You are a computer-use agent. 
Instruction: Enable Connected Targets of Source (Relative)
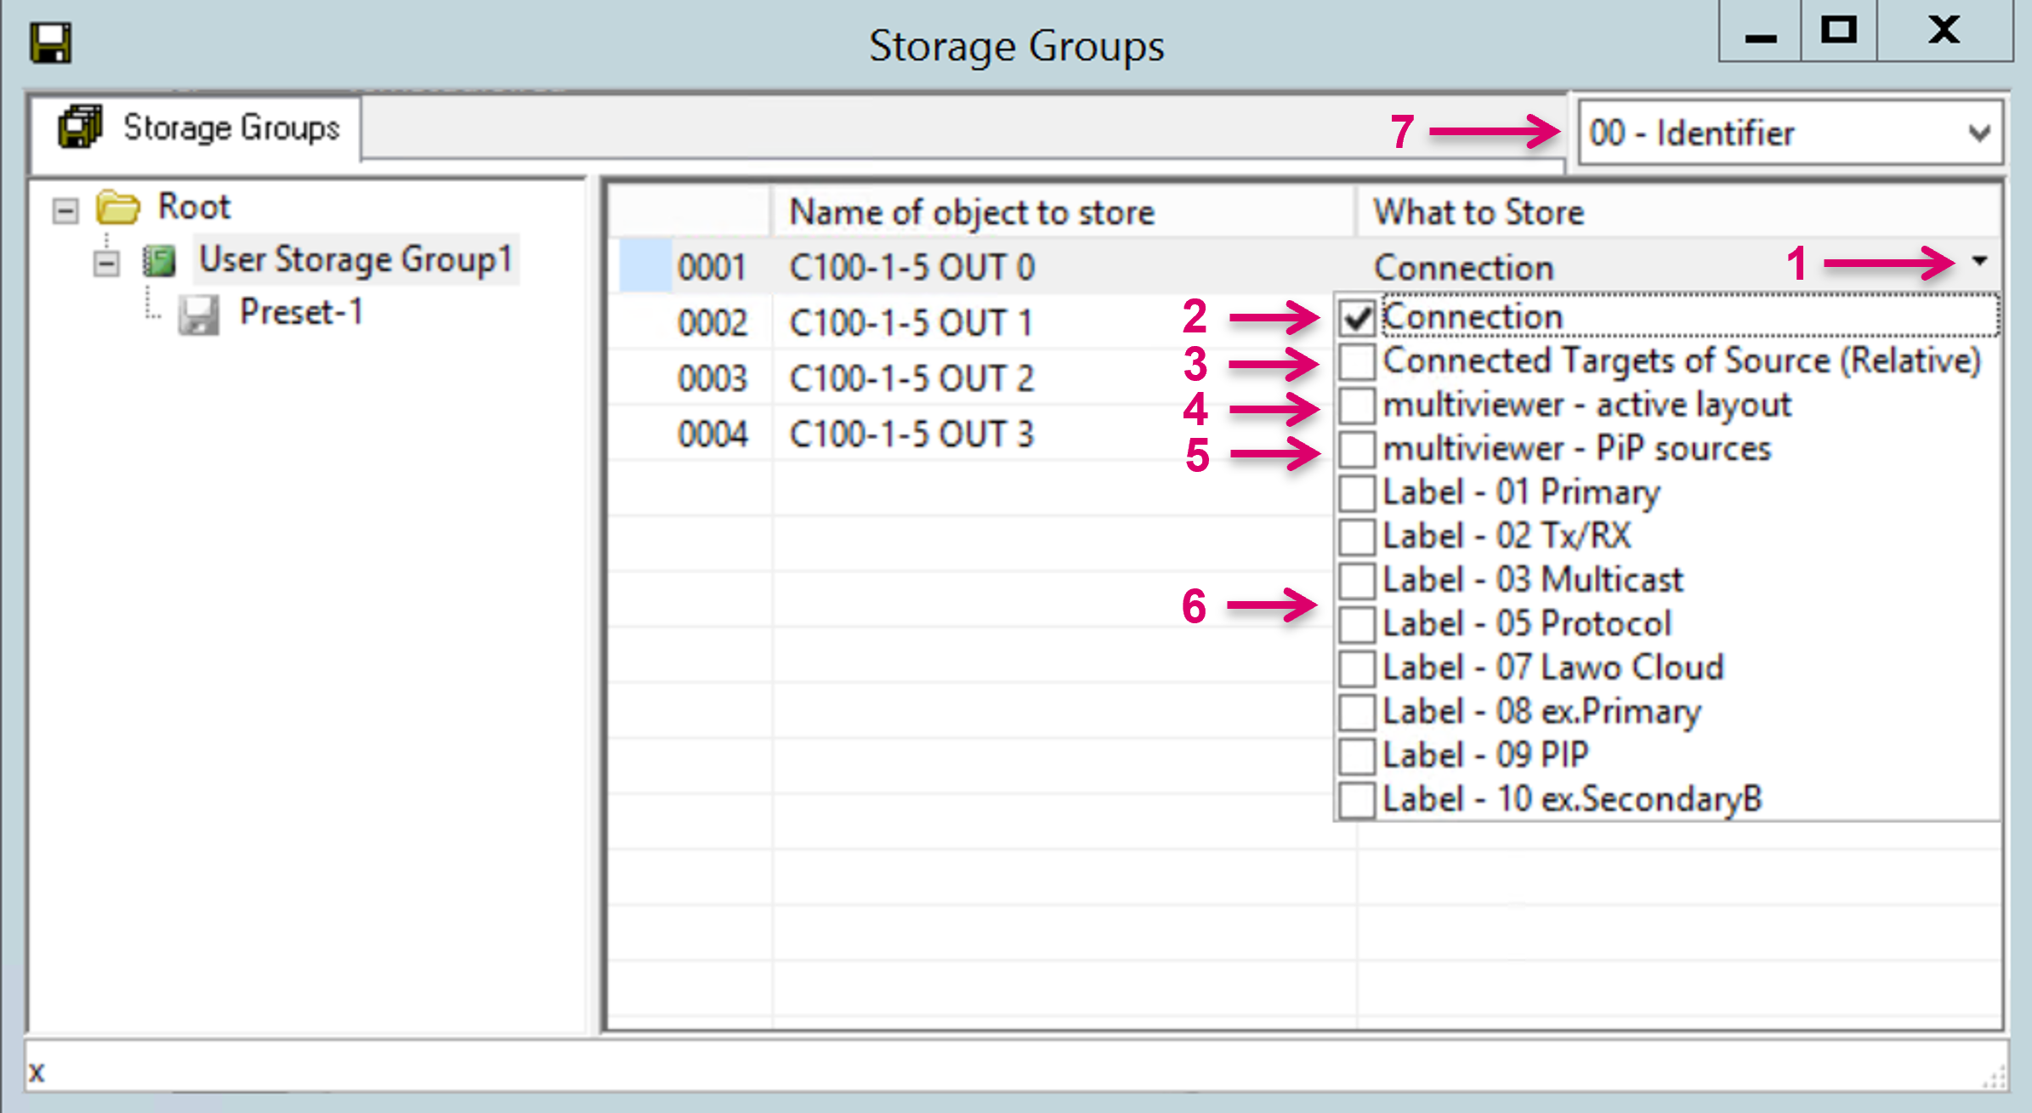pos(1357,361)
